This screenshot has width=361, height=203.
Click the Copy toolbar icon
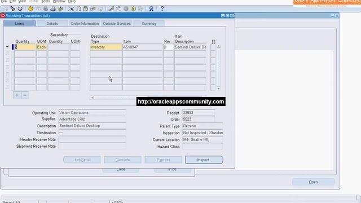pyautogui.click(x=79, y=9)
